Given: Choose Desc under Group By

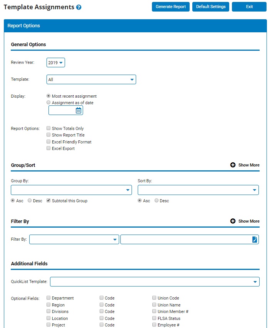Looking at the screenshot, I should pos(30,200).
